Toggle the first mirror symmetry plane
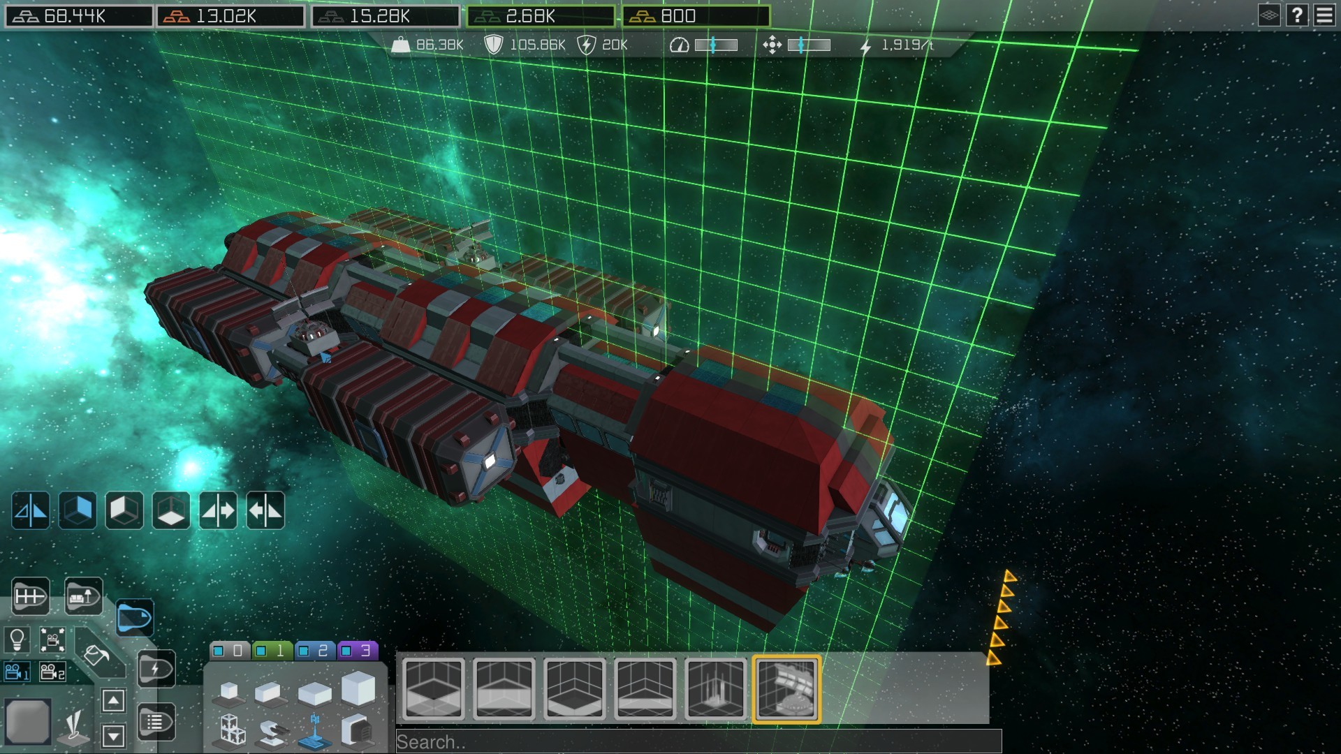 (31, 510)
